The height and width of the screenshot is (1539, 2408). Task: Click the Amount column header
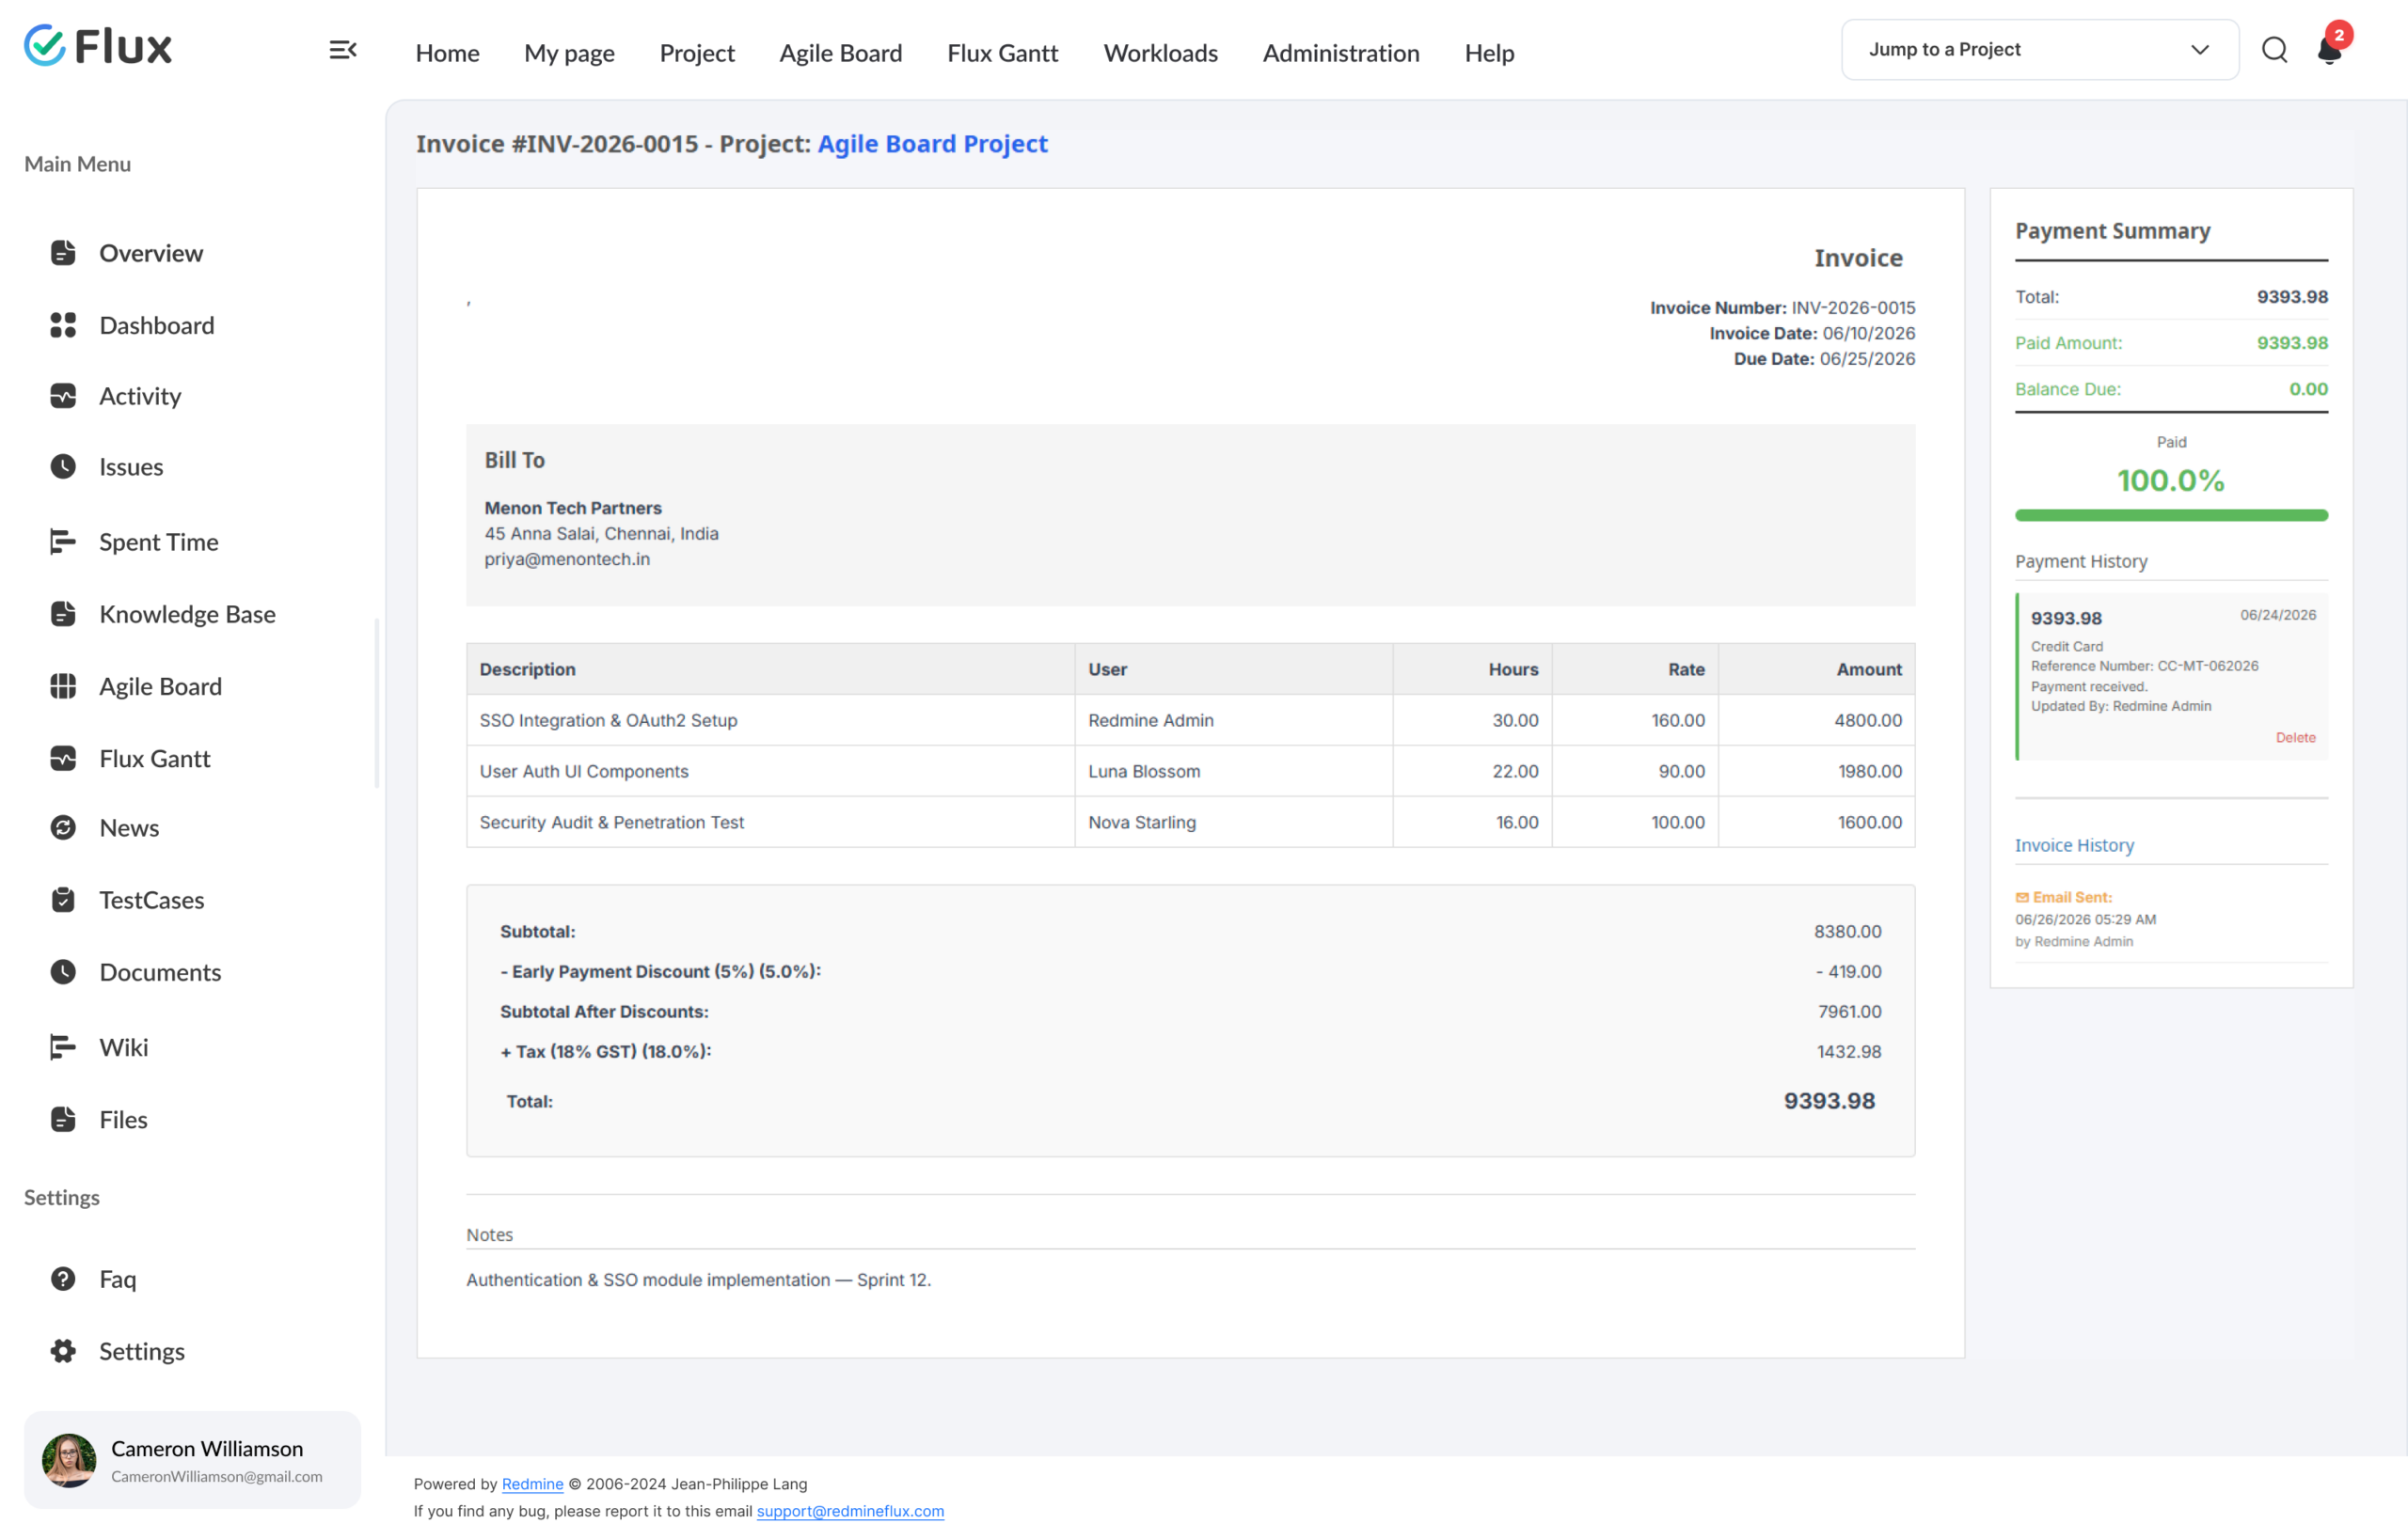[1816, 669]
